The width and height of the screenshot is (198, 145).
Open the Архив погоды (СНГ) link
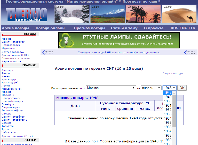click(x=15, y=55)
